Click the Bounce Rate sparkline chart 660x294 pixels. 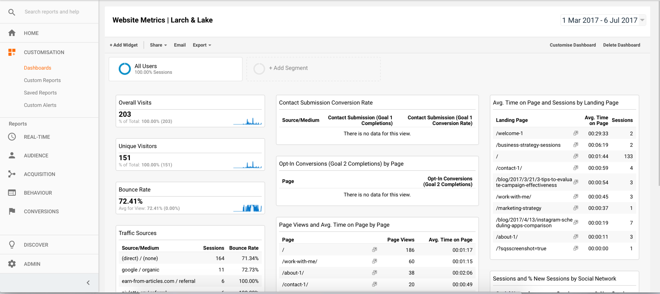pyautogui.click(x=247, y=208)
